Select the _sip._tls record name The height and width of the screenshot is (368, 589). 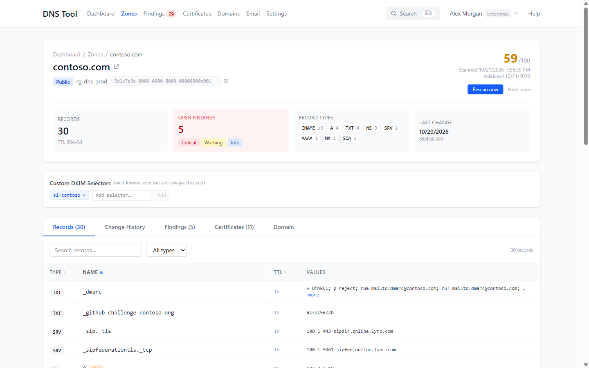pos(97,331)
